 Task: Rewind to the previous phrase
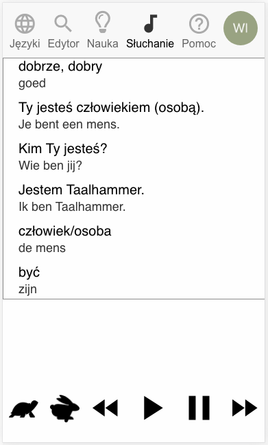[x=106, y=408]
